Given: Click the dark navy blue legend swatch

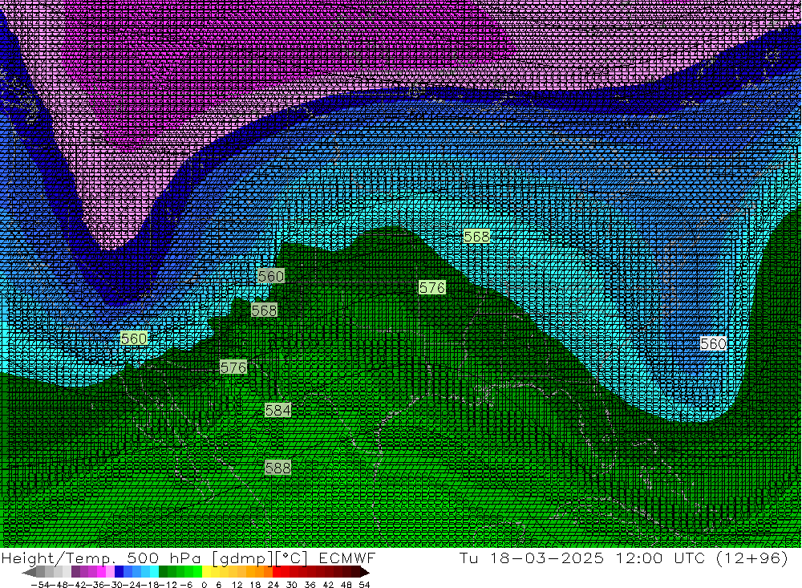Looking at the screenshot, I should coord(119,572).
